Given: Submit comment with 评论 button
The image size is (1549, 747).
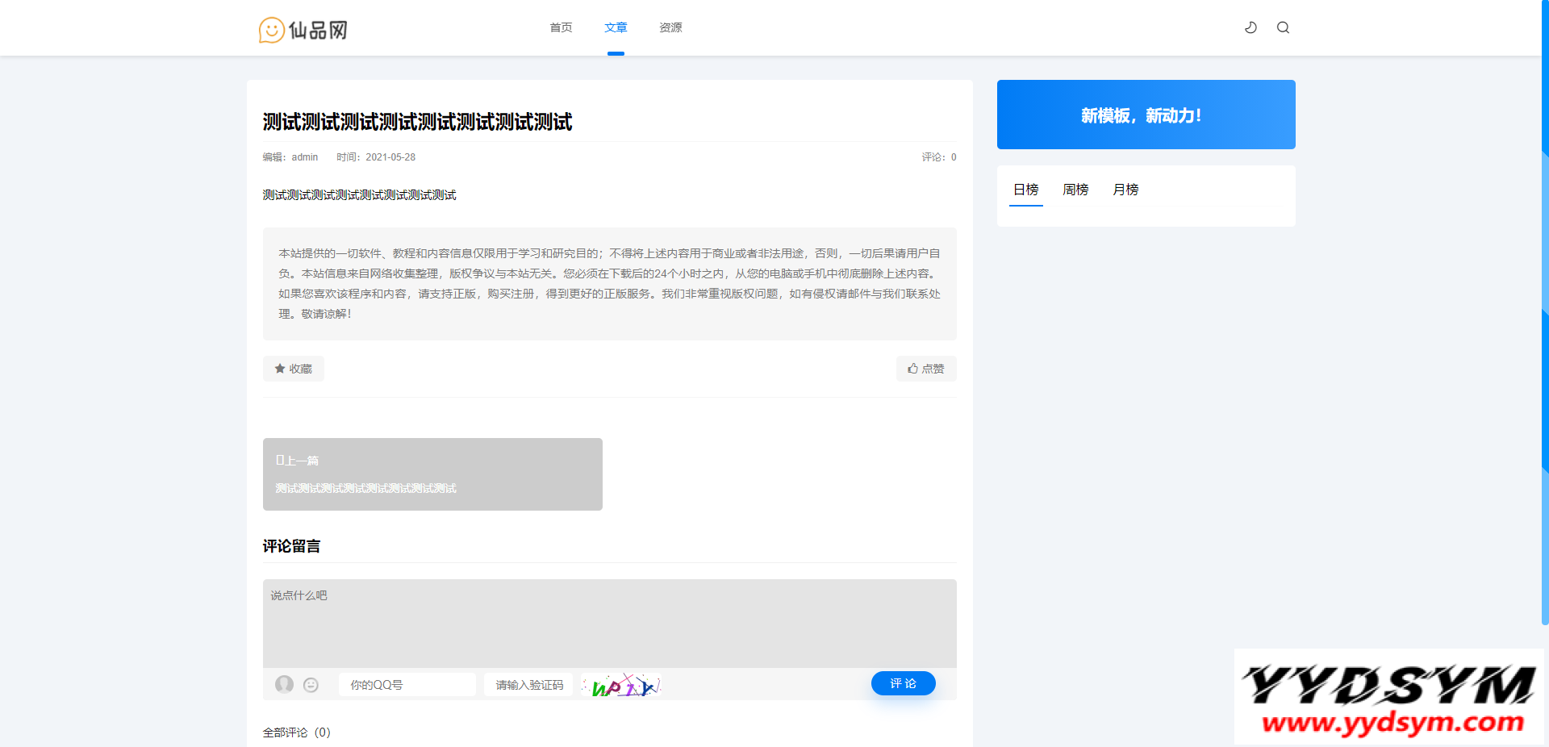Looking at the screenshot, I should 903,683.
